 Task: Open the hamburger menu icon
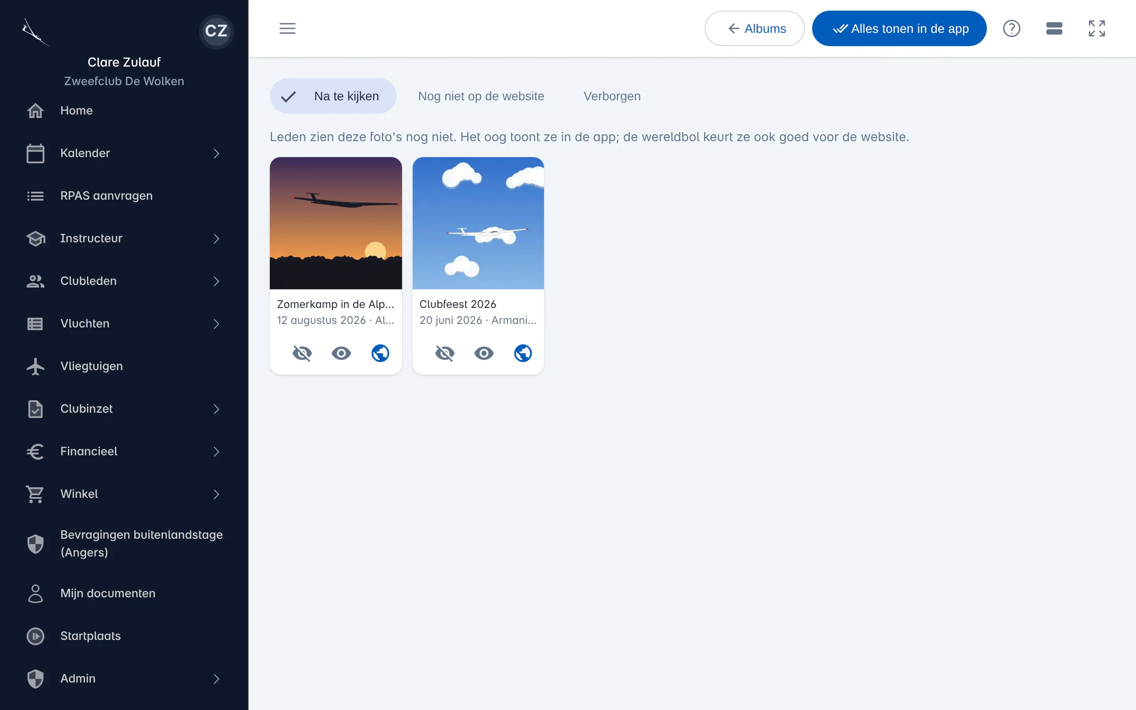click(x=287, y=29)
